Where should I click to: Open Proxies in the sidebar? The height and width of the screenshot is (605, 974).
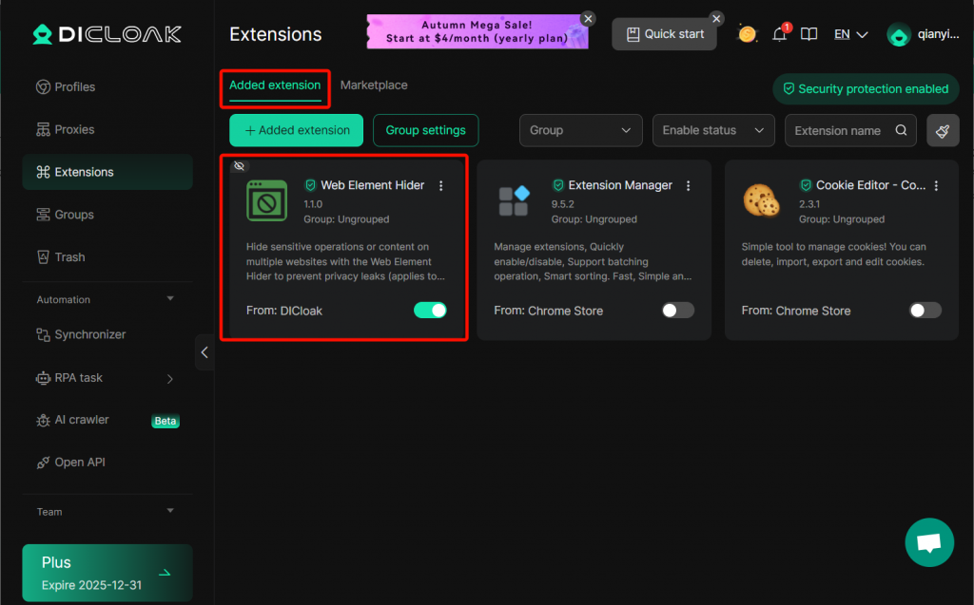(x=74, y=129)
